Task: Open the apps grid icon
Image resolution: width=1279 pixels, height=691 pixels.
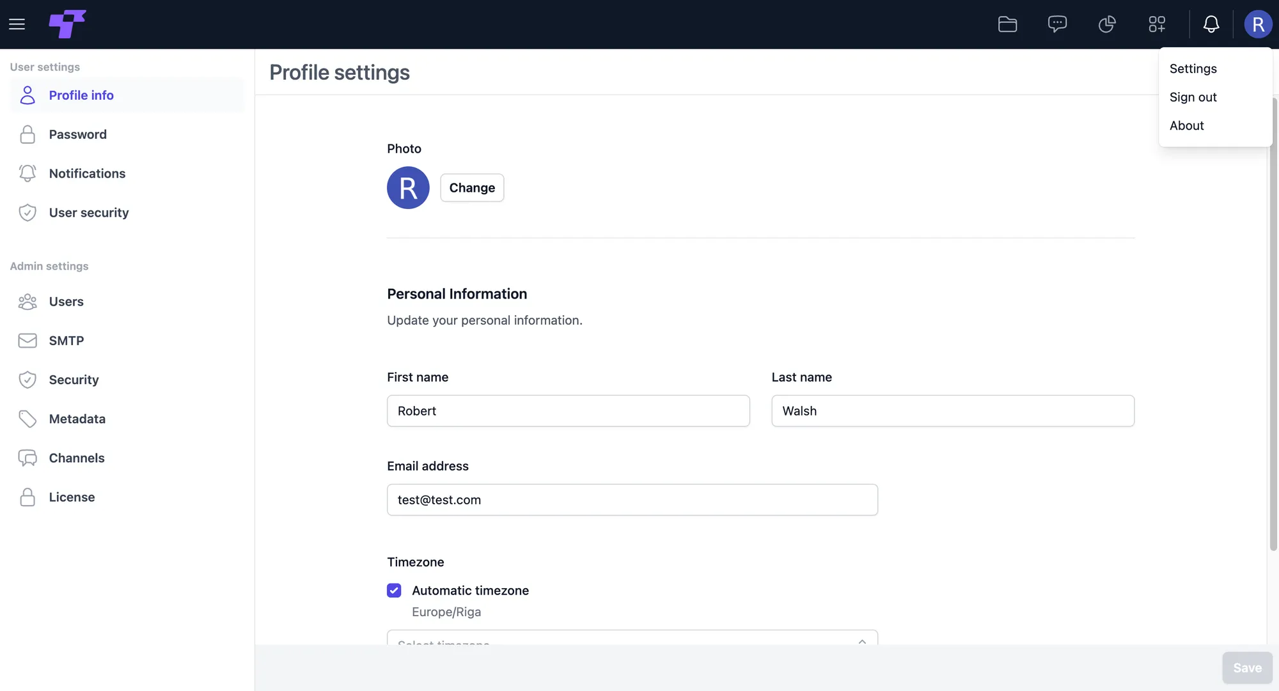Action: click(1157, 24)
